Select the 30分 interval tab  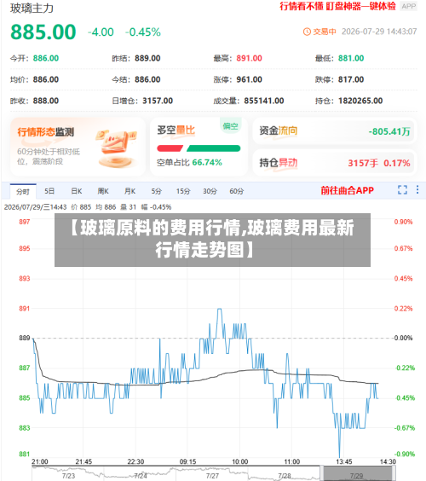click(210, 191)
